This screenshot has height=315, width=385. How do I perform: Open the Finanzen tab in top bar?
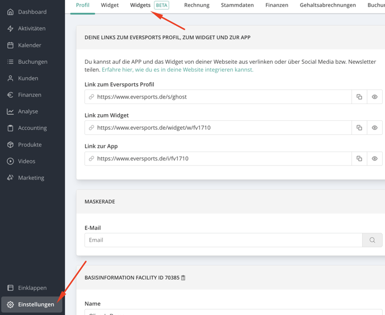(x=276, y=5)
